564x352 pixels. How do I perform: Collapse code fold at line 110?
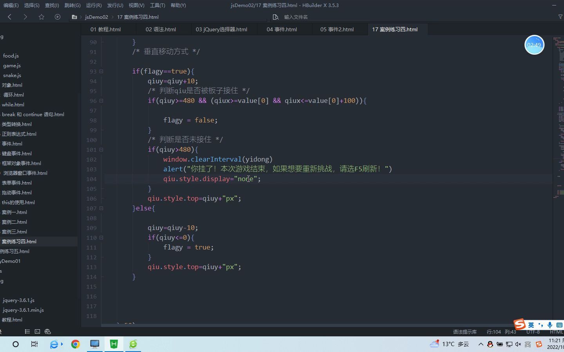click(101, 237)
